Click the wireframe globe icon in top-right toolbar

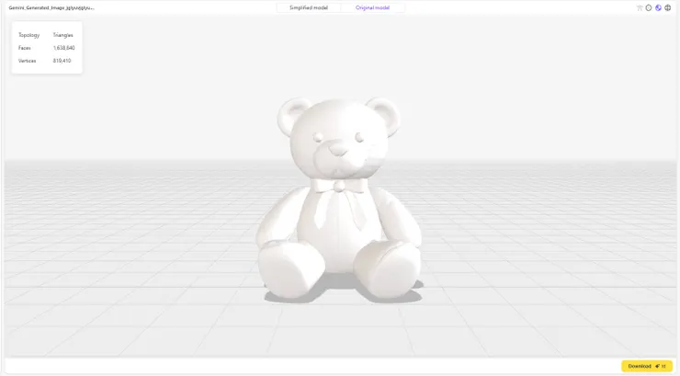(x=667, y=7)
